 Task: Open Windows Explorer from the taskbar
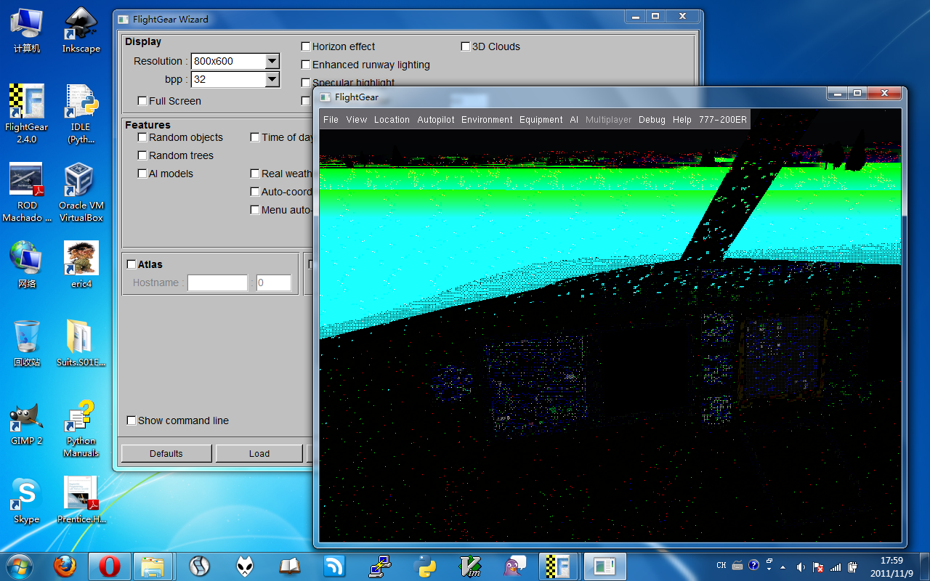pyautogui.click(x=152, y=566)
